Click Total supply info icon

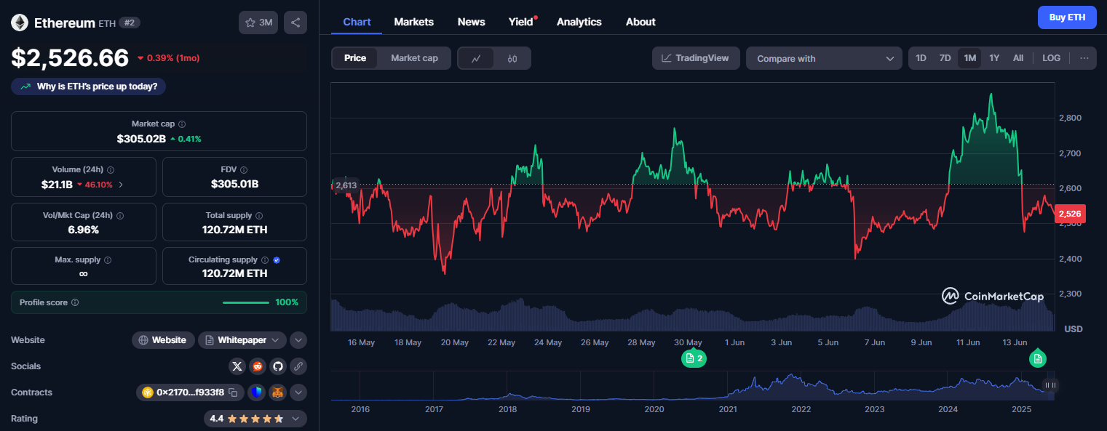point(259,216)
